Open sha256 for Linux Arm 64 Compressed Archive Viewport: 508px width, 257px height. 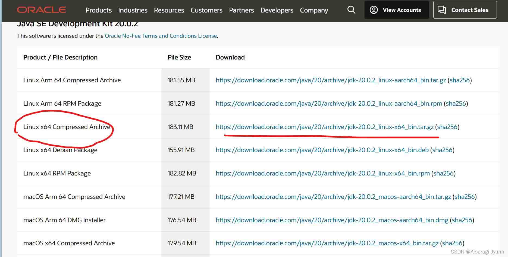coord(460,80)
